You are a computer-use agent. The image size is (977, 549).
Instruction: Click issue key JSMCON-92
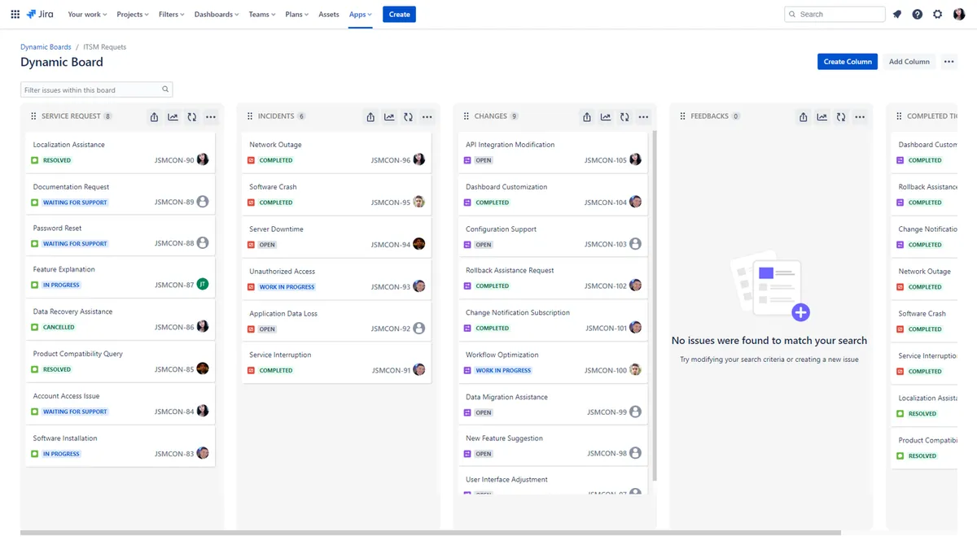point(391,329)
